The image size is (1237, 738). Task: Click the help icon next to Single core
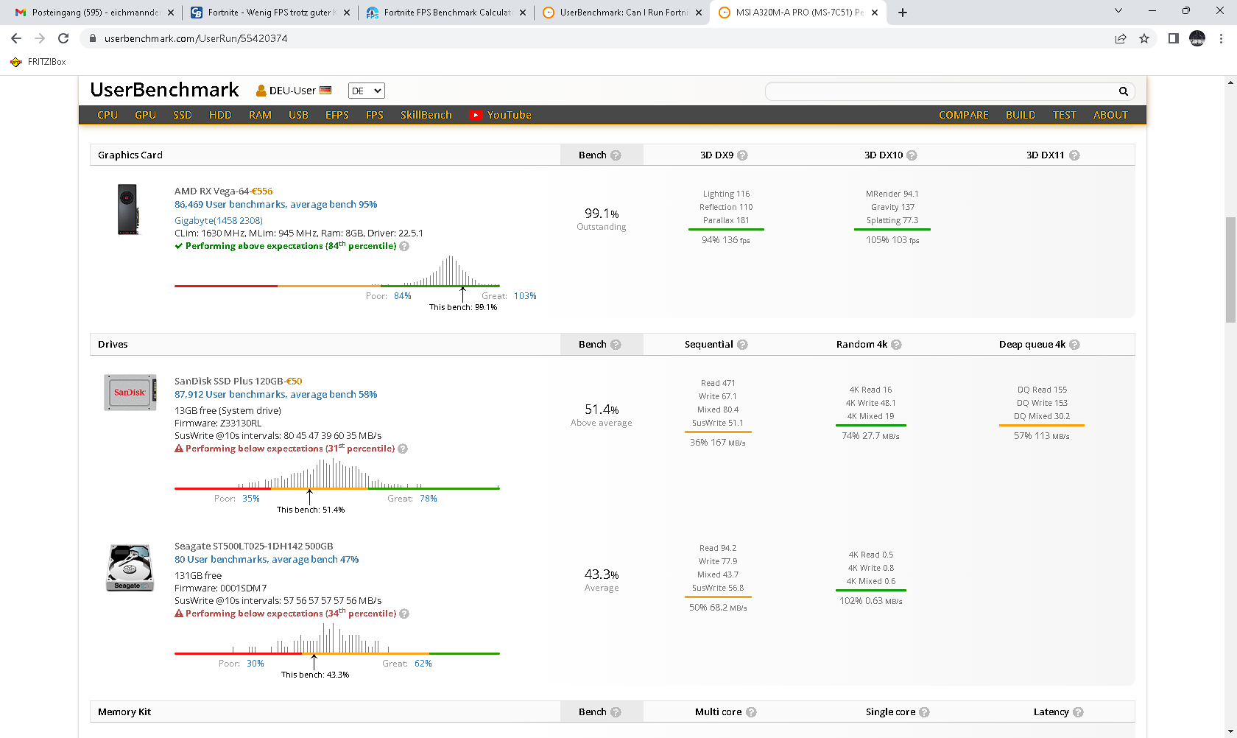point(924,712)
